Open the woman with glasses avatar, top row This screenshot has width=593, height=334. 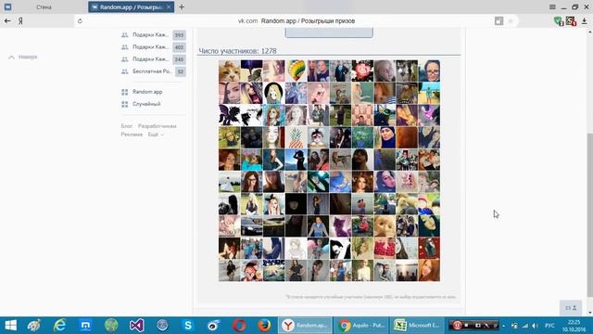pyautogui.click(x=429, y=71)
